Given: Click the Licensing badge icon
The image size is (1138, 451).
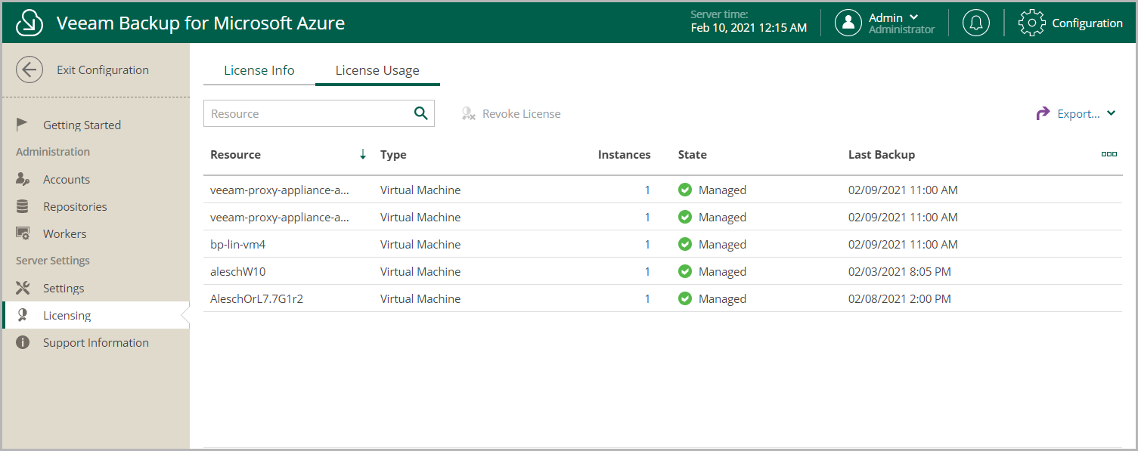Looking at the screenshot, I should [23, 315].
